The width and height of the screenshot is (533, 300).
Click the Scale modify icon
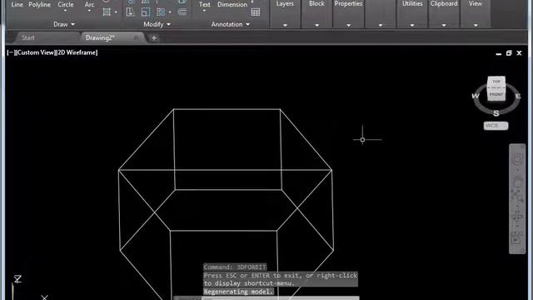(146, 12)
